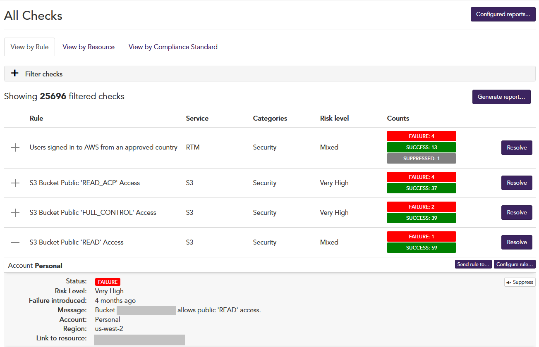Resolve the 'FULL_CONTROL' Access rule
The image size is (539, 347).
click(x=517, y=212)
